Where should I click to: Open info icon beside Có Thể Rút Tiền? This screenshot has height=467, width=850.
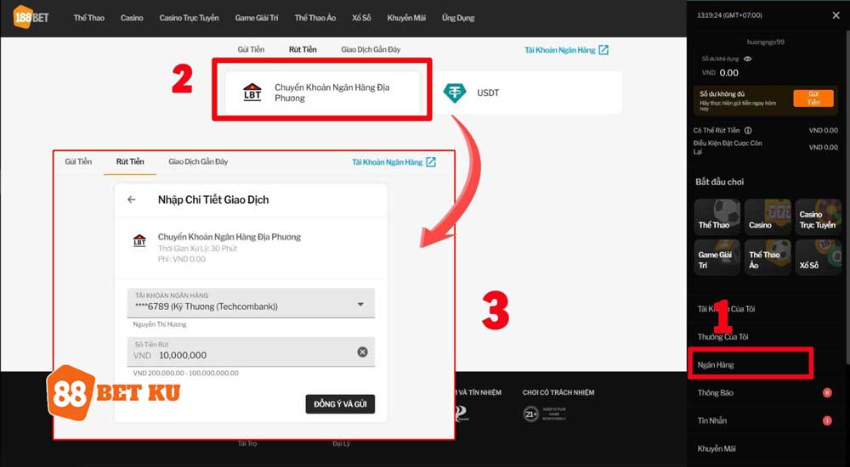click(748, 131)
